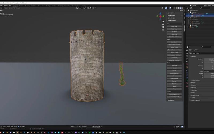Toggle Use Nodes checkbox in shader editor
This screenshot has height=134, width=214.
click(19, 126)
